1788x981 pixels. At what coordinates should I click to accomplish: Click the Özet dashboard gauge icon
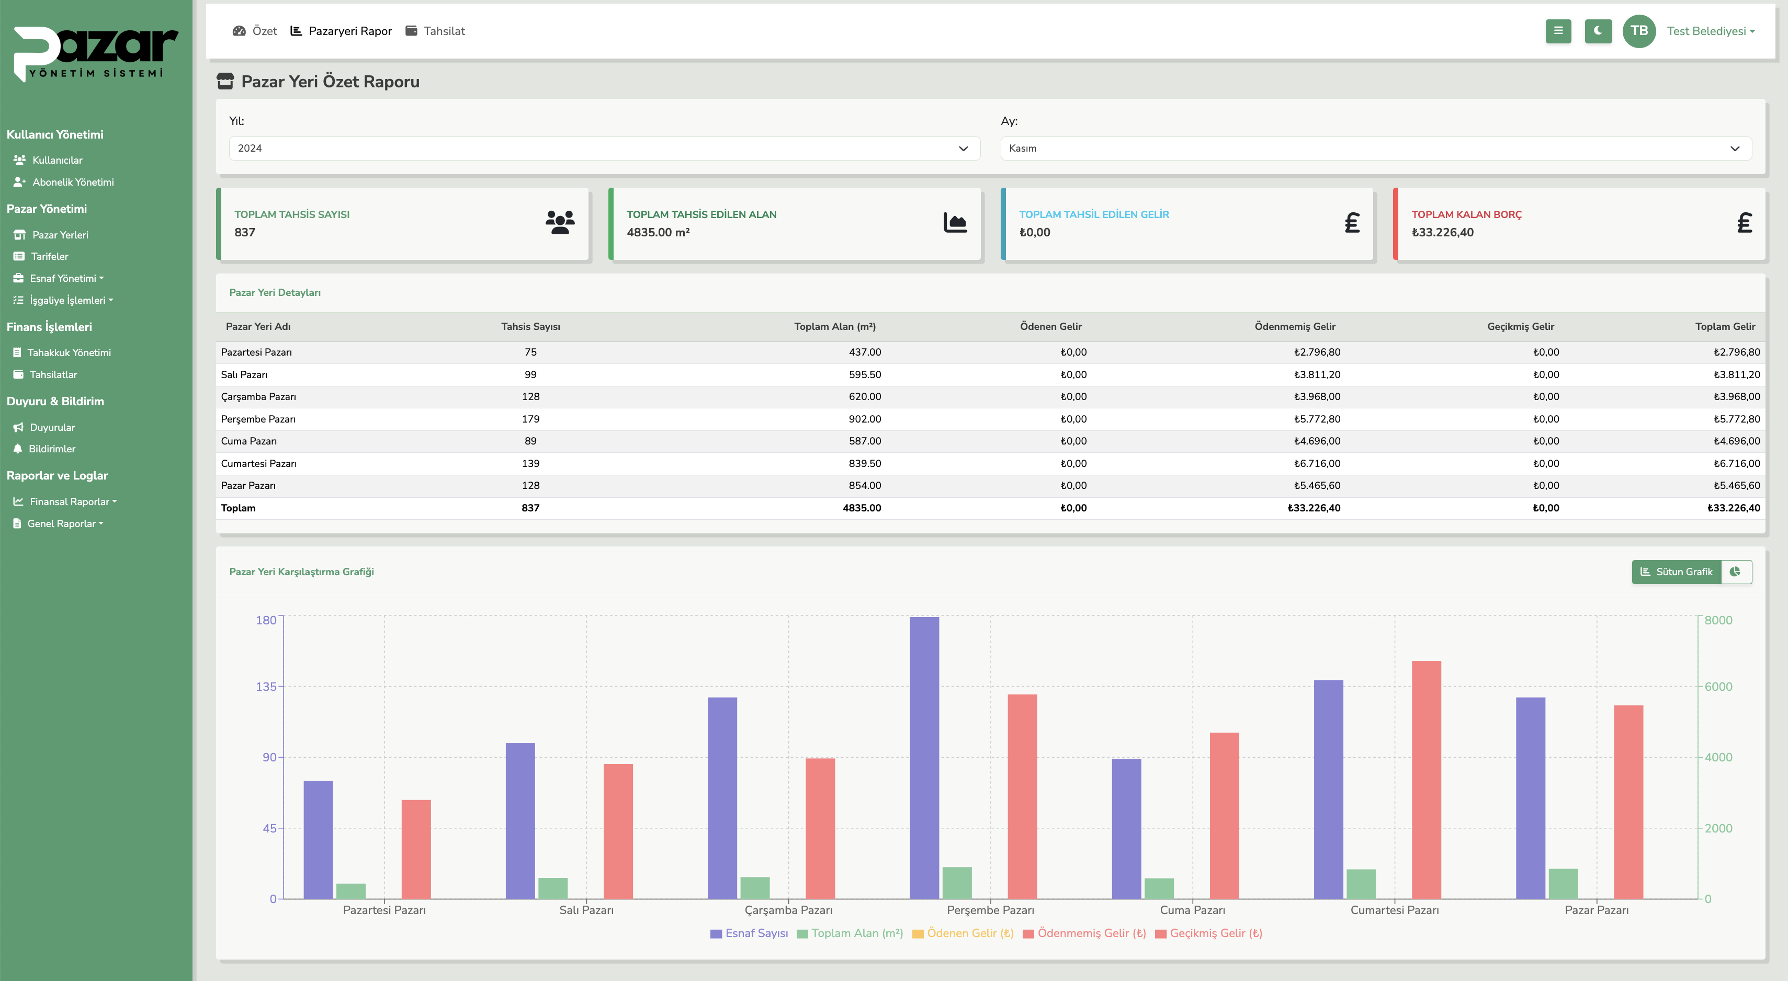click(240, 31)
